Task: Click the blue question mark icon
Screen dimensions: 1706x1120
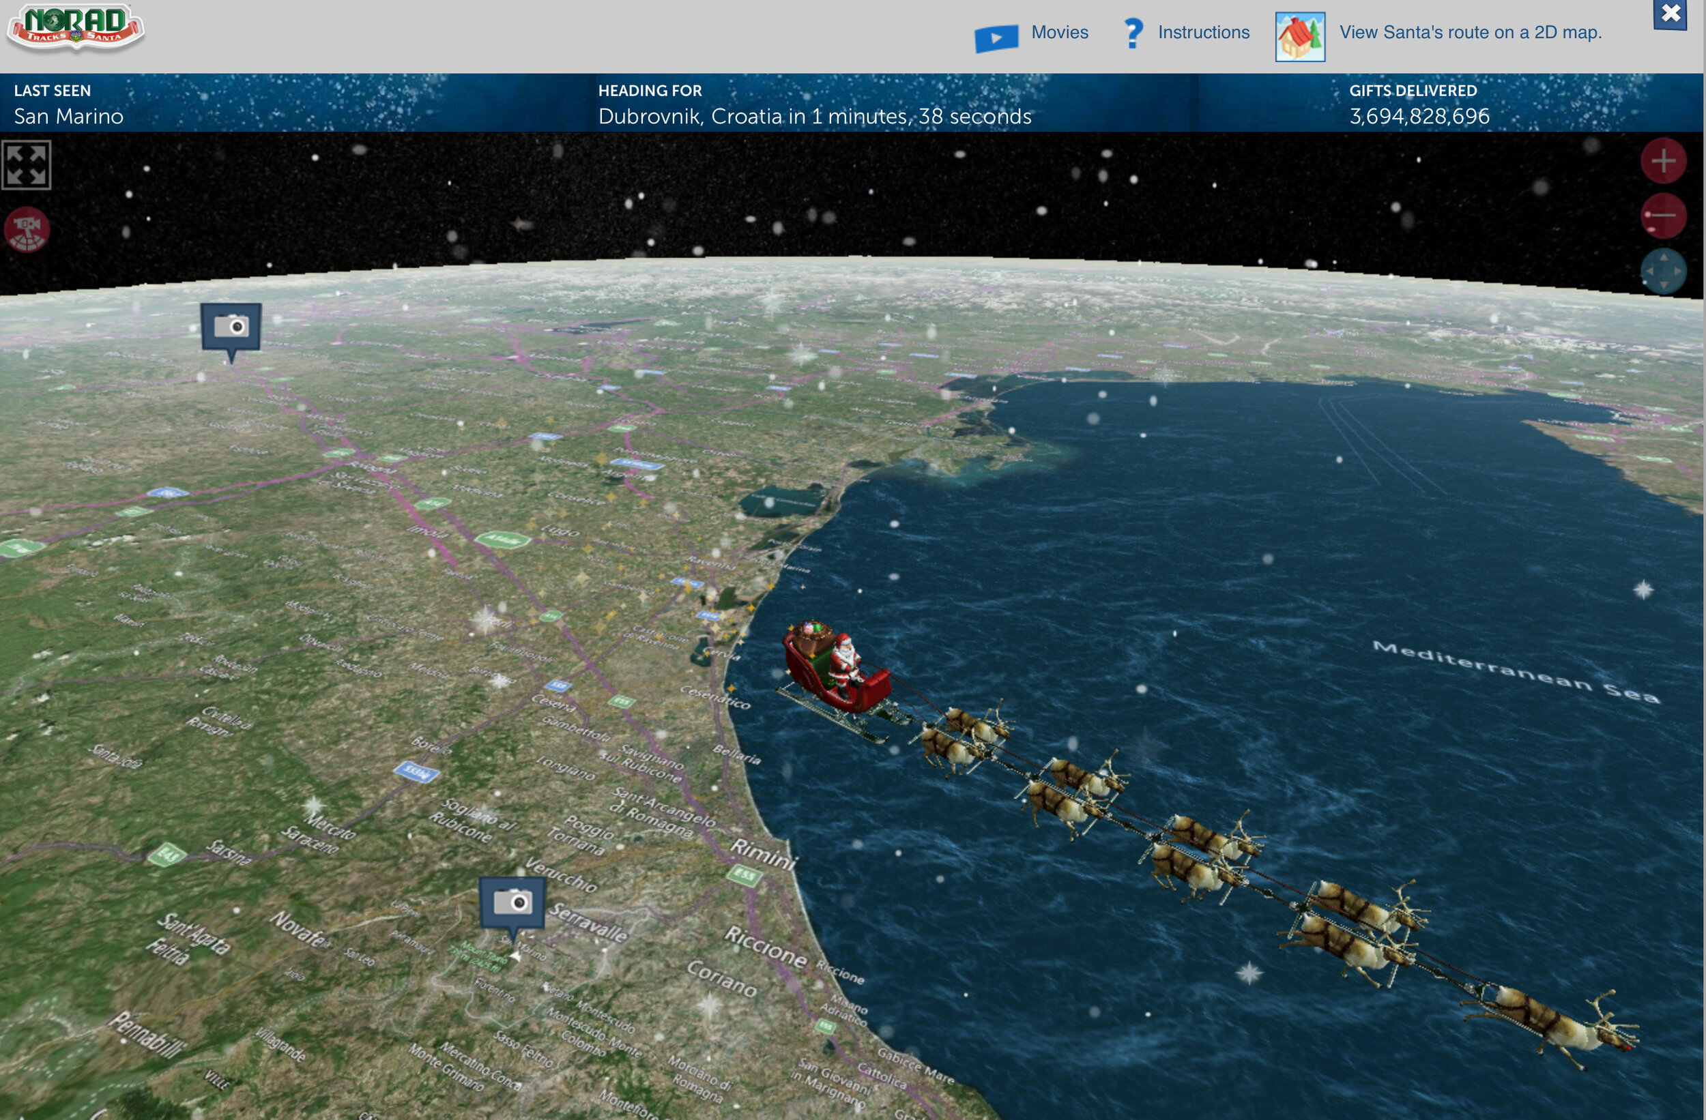Action: pos(1133,33)
